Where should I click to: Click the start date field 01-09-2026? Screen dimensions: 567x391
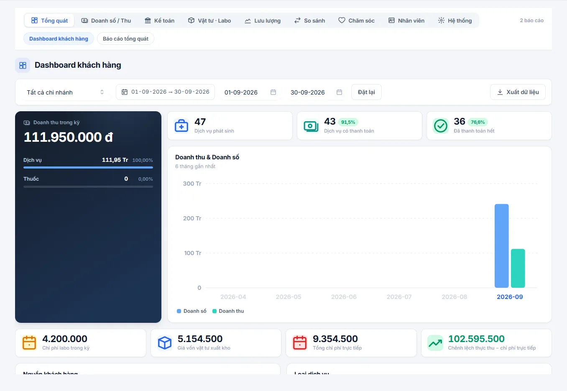(250, 92)
